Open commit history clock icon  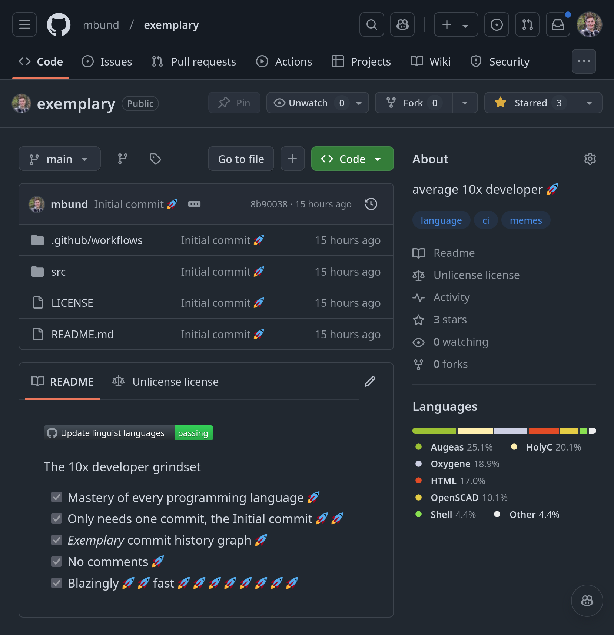click(x=371, y=204)
